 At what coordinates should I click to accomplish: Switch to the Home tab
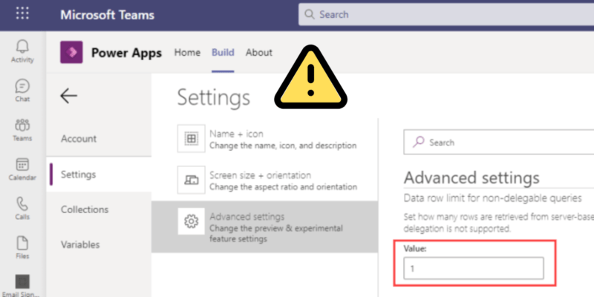187,53
